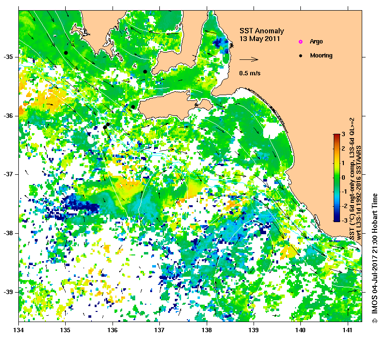
Task: Click the dark blue cold anomaly patch near 135.5°E
Action: point(79,204)
